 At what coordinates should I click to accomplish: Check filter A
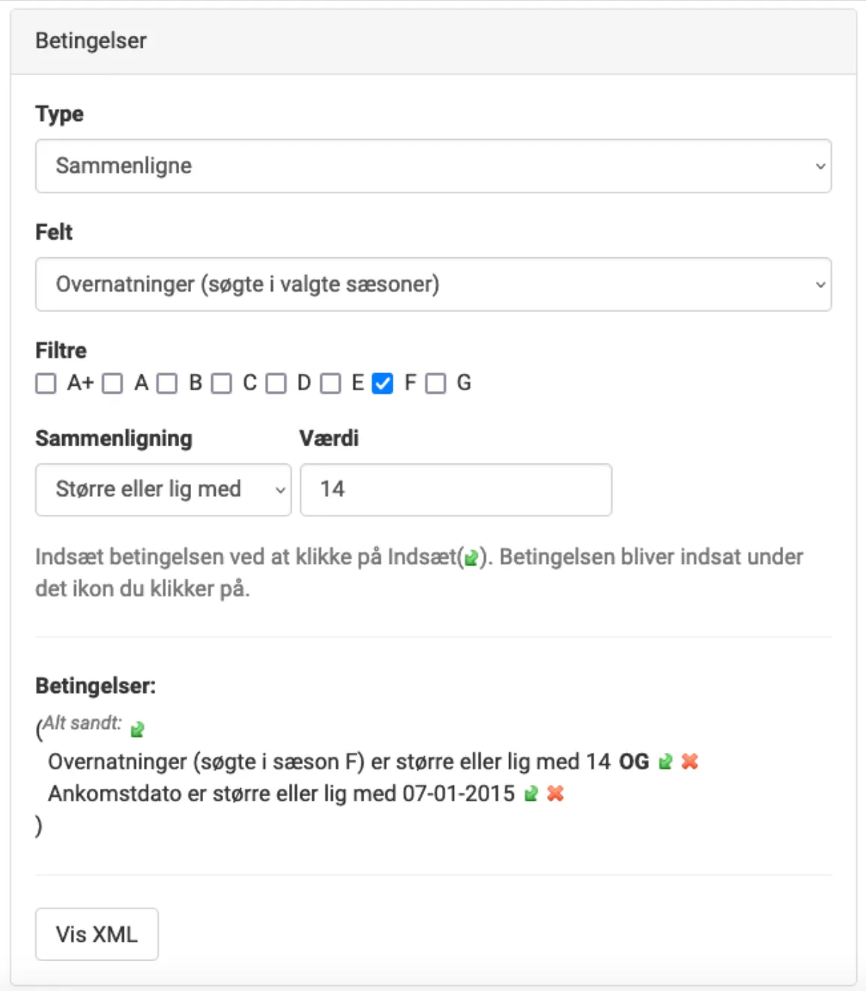click(113, 384)
